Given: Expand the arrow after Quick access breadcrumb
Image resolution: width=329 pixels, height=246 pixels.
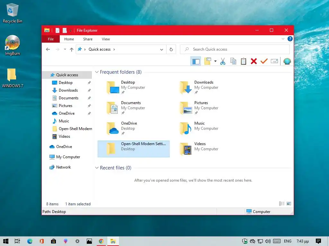Looking at the screenshot, I should pyautogui.click(x=114, y=49).
